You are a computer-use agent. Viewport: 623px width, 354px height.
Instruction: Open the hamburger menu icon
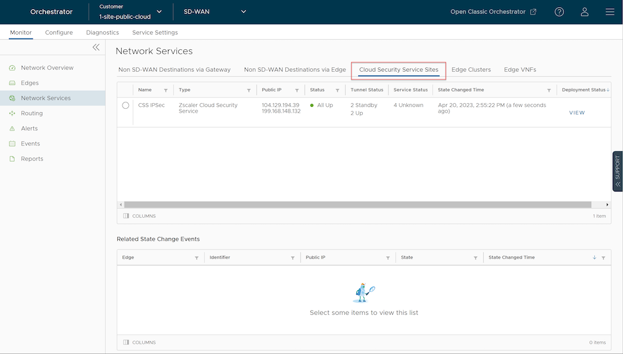610,12
